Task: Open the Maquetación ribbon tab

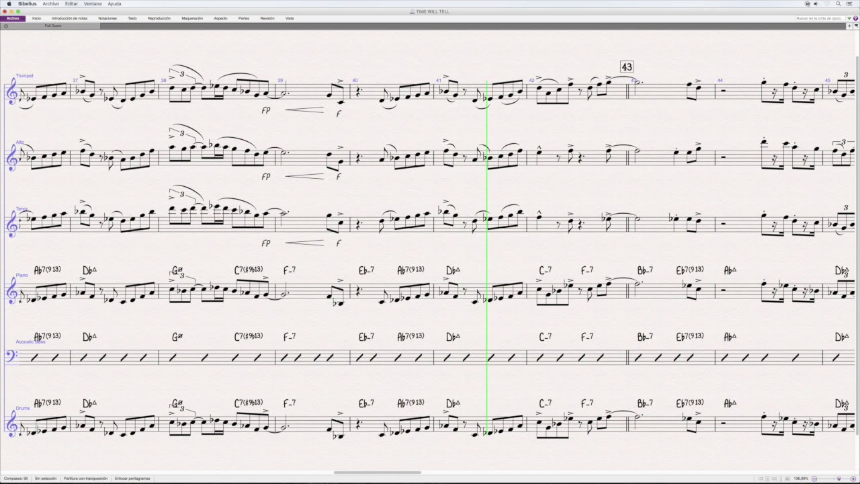Action: (x=192, y=18)
